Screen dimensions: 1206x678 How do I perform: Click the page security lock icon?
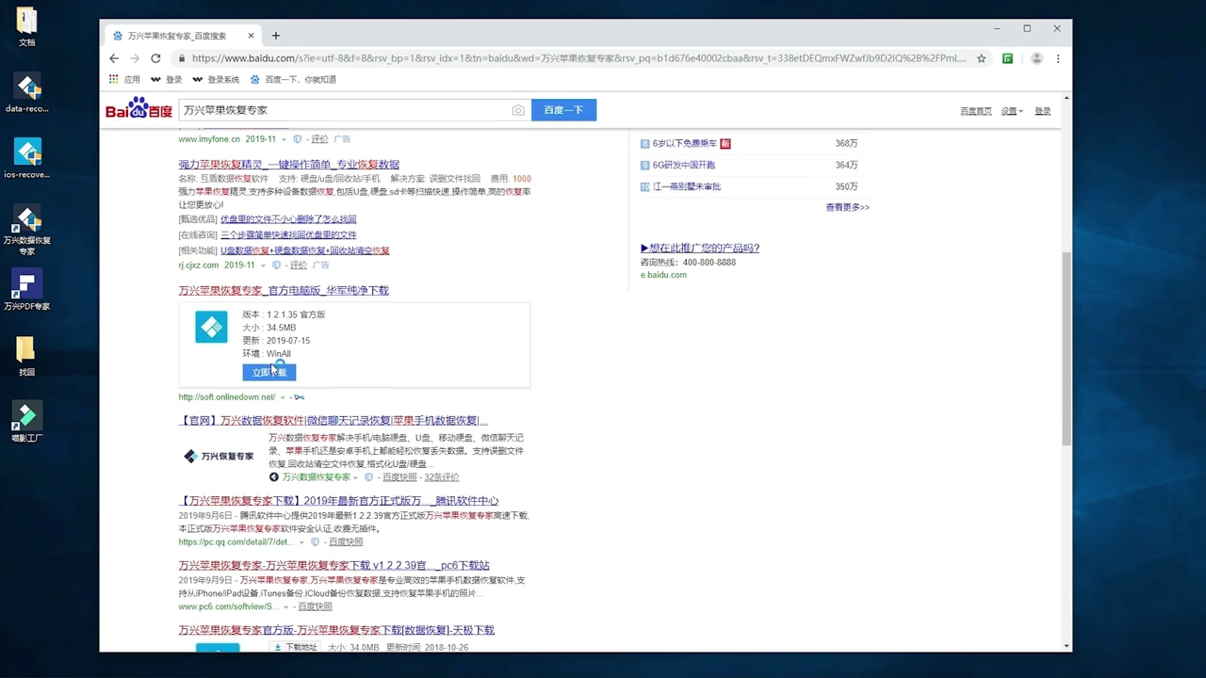[181, 58]
